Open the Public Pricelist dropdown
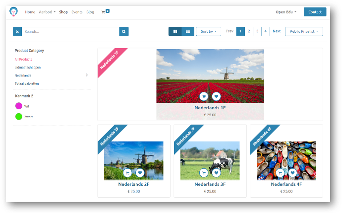The width and height of the screenshot is (342, 214). [304, 31]
